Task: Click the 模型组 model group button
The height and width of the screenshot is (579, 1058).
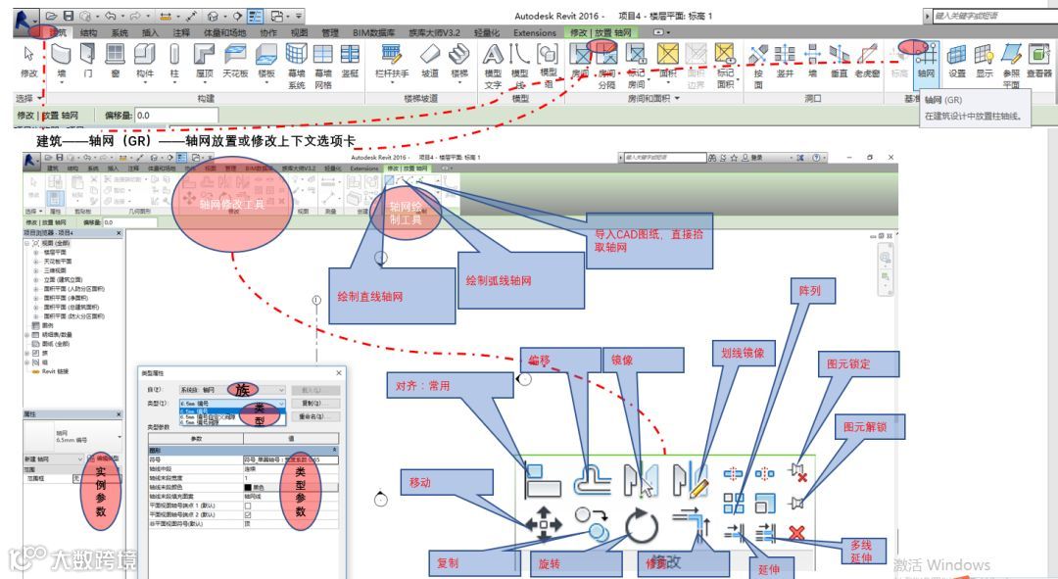Action: click(x=548, y=65)
